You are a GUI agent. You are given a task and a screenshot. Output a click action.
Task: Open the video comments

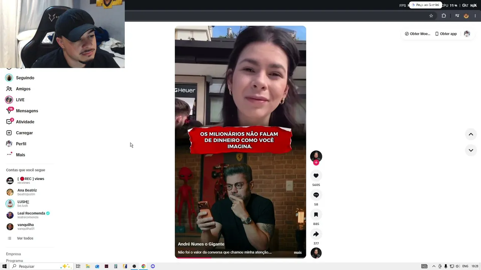click(x=316, y=195)
